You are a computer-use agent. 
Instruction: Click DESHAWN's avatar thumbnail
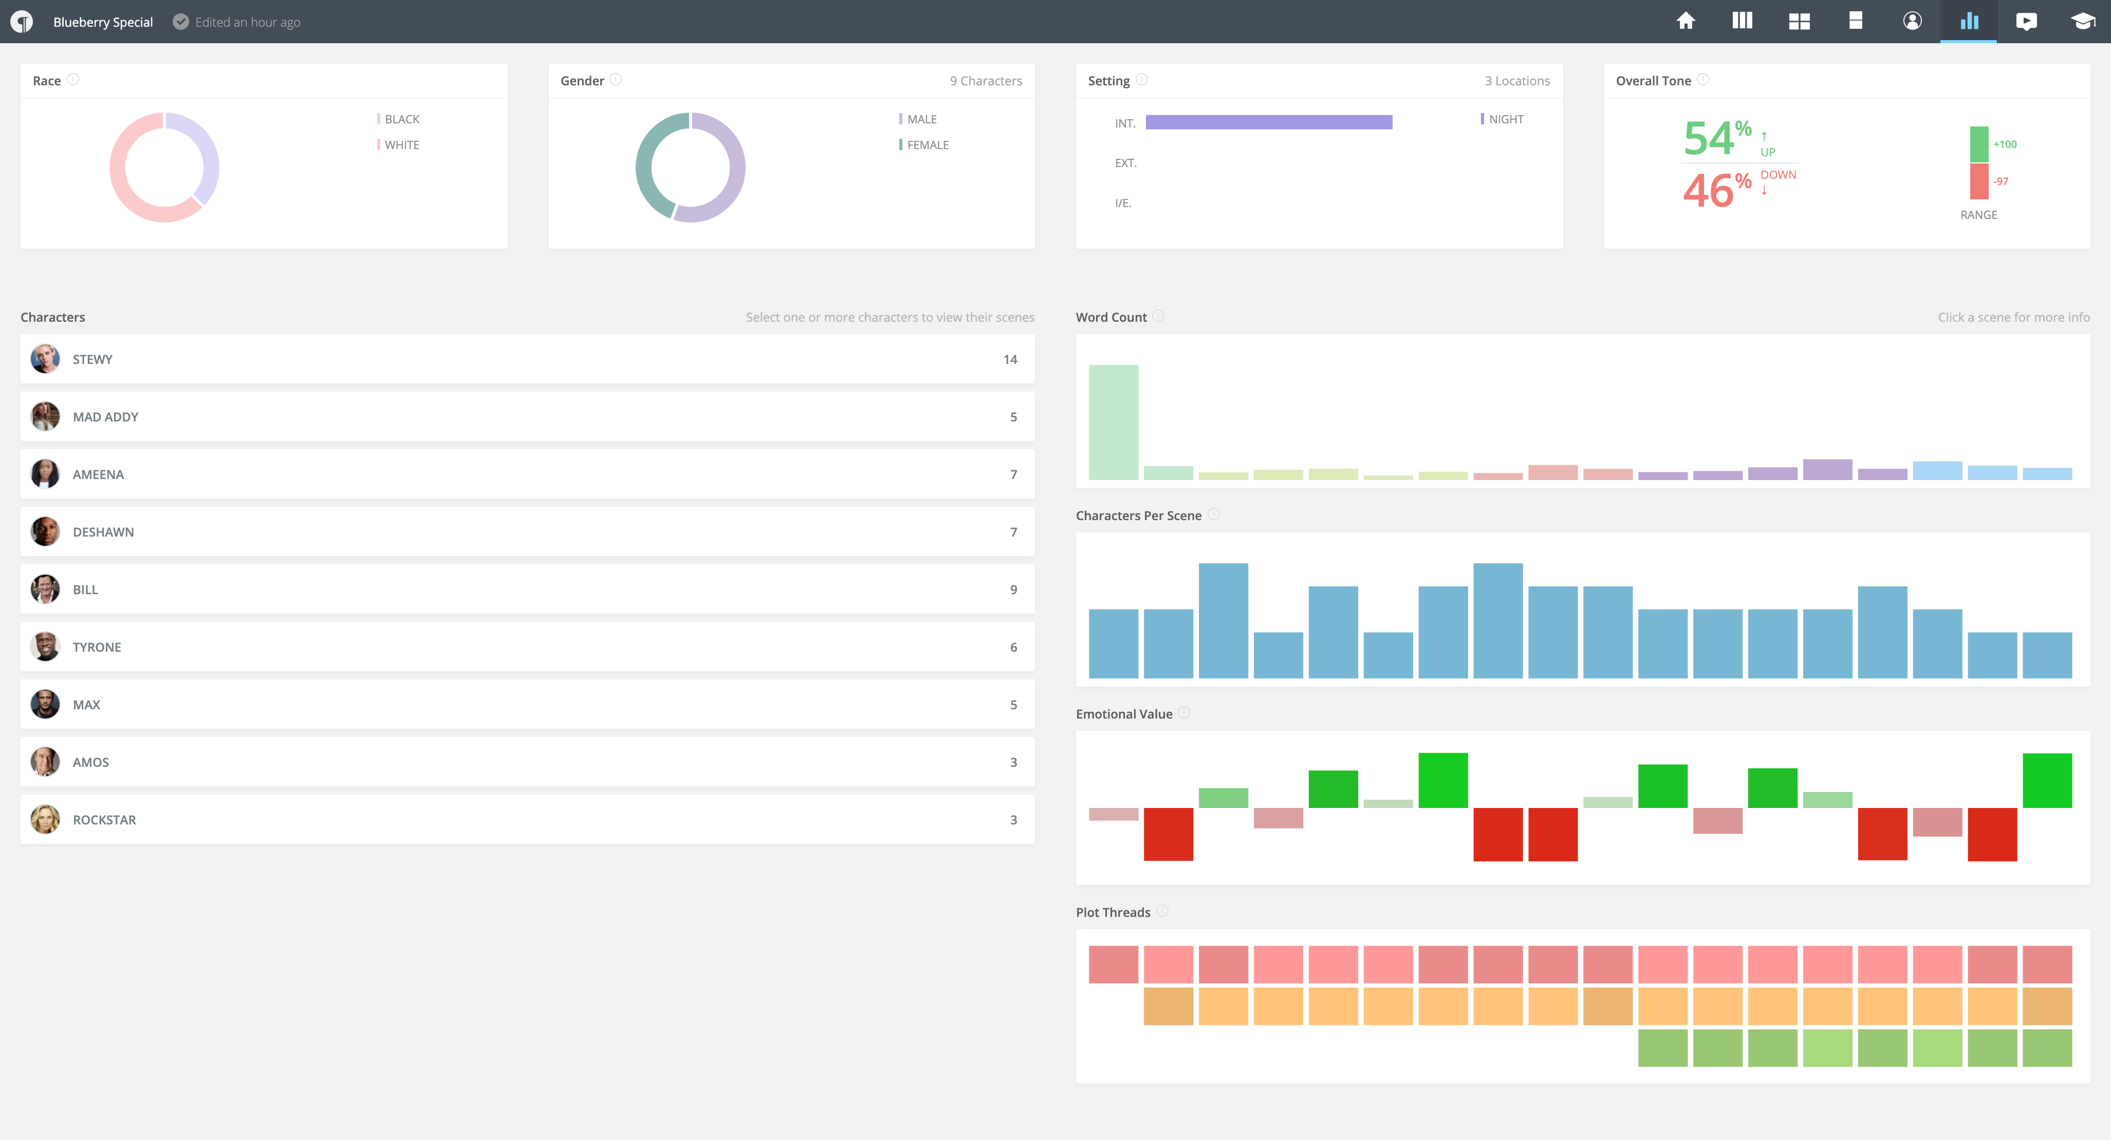click(x=45, y=531)
